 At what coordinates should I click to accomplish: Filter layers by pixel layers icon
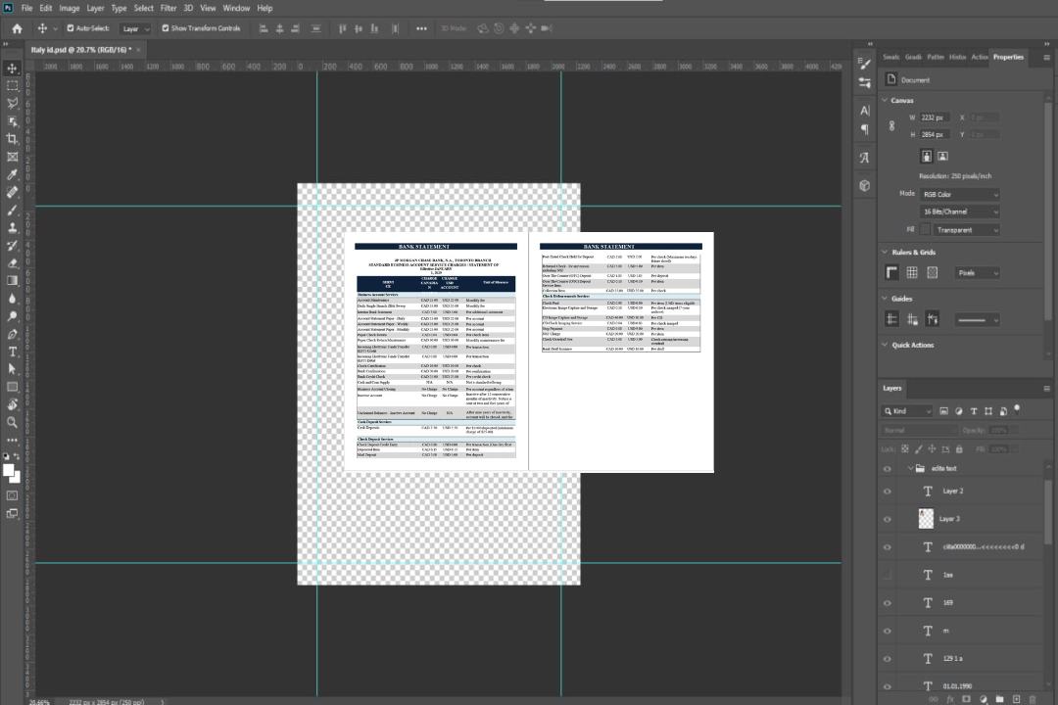[x=943, y=411]
